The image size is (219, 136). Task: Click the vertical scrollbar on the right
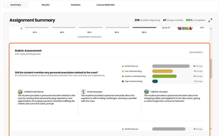pyautogui.click(x=211, y=68)
